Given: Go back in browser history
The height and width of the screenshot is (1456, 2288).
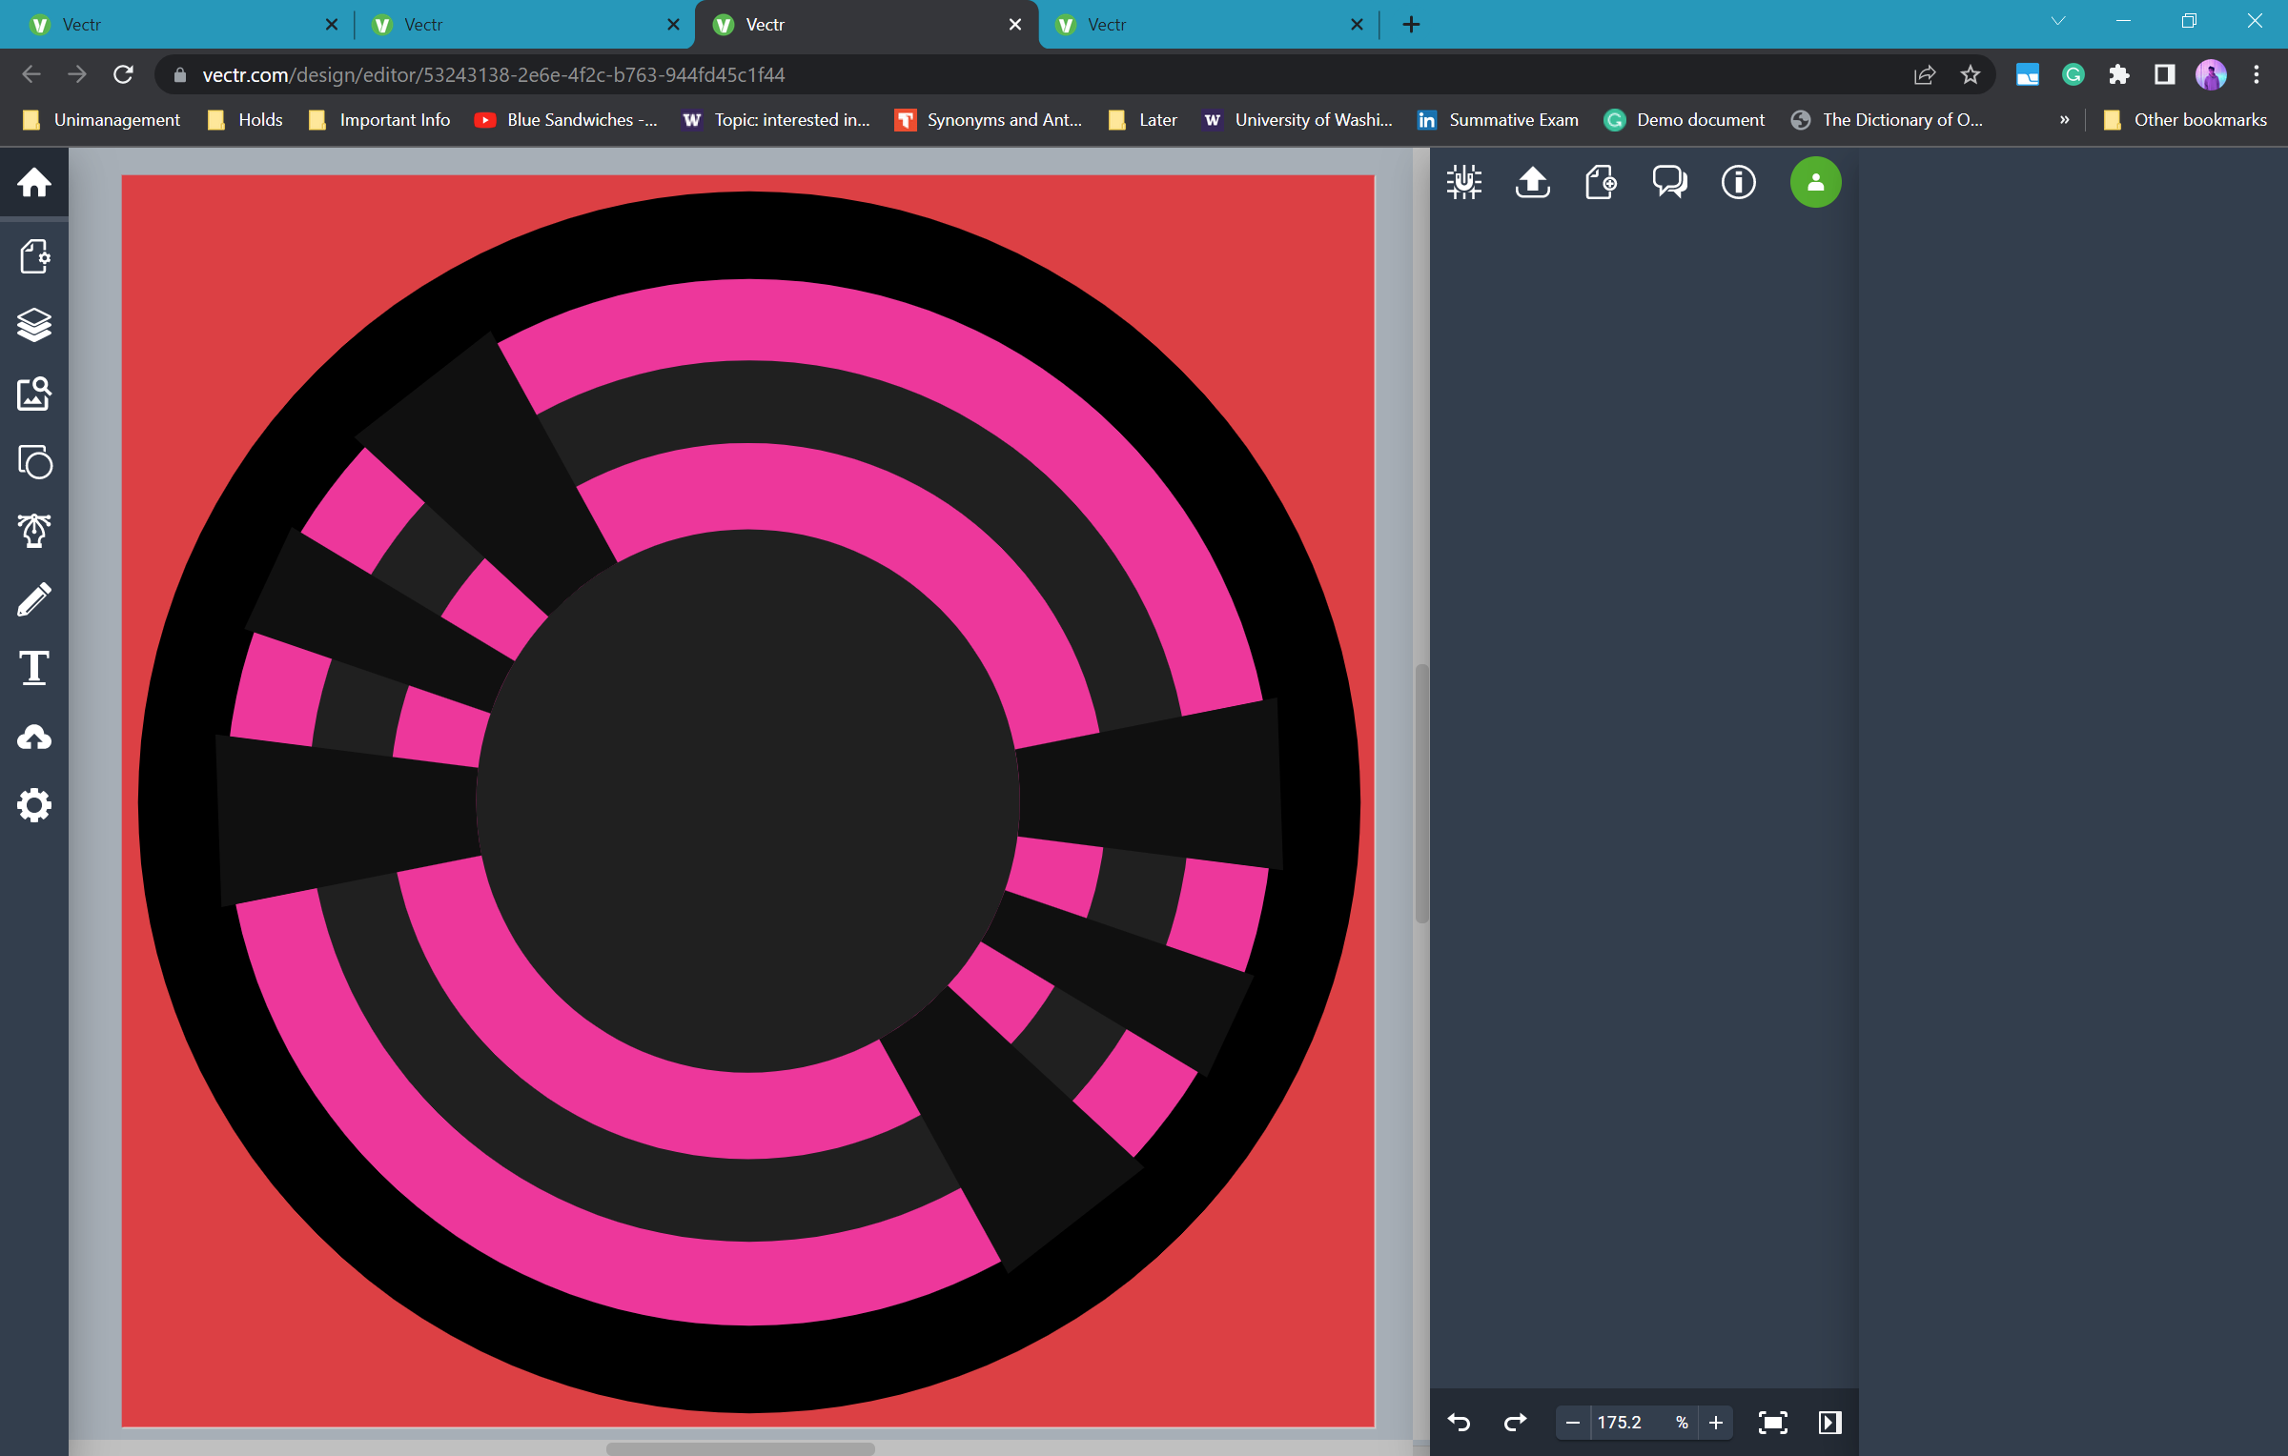Looking at the screenshot, I should (x=31, y=74).
